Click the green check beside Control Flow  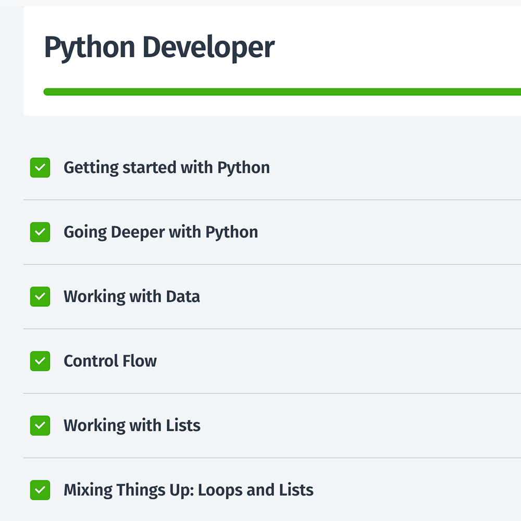tap(40, 361)
